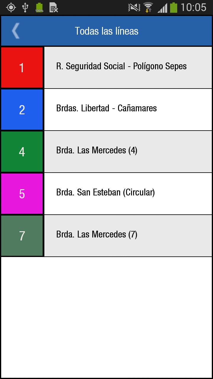Tap the mobile signal strength icon

coord(162,7)
